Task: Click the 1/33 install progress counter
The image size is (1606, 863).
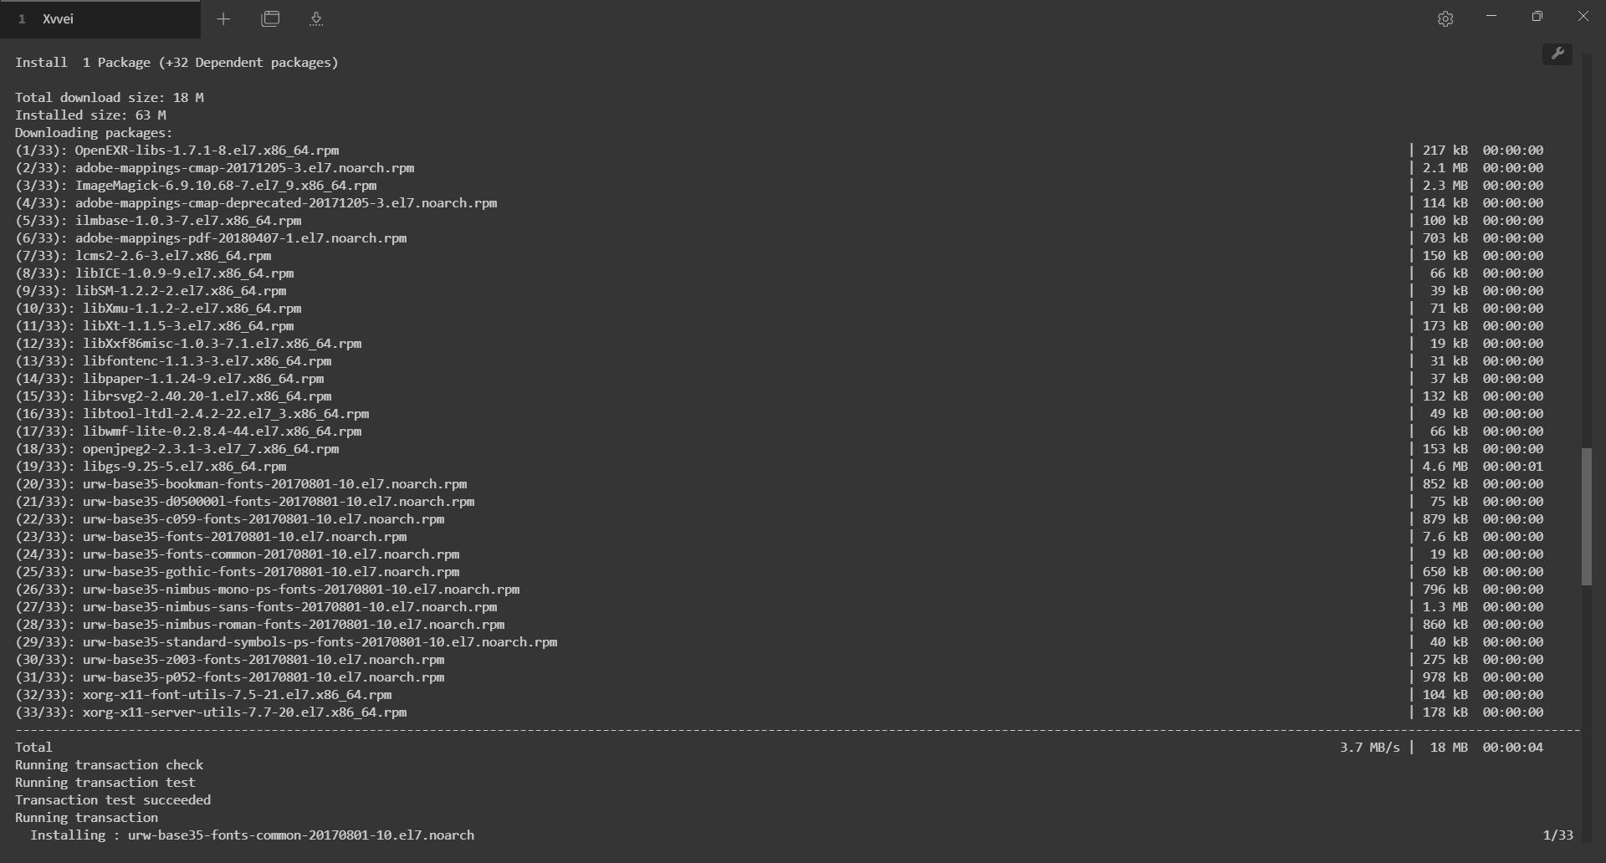Action: pos(1557,835)
